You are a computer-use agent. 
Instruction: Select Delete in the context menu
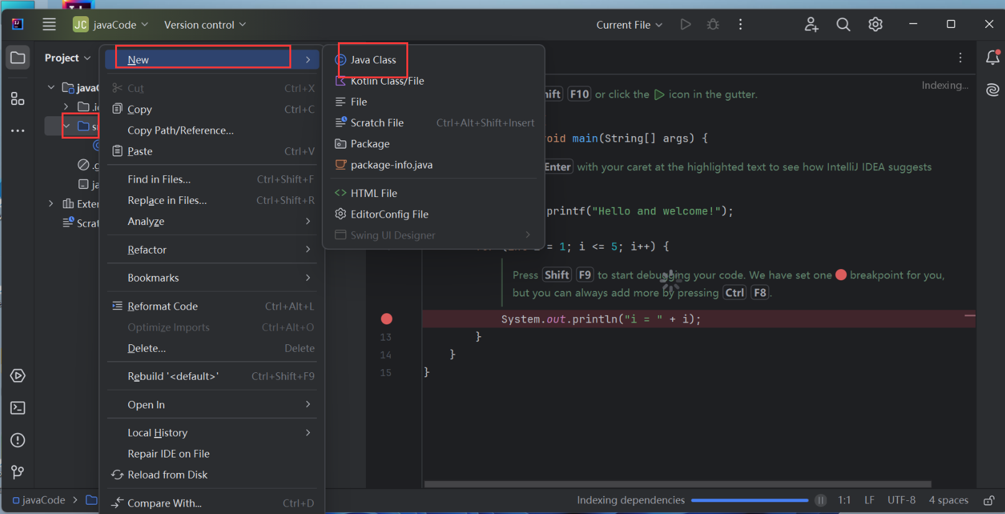212,348
